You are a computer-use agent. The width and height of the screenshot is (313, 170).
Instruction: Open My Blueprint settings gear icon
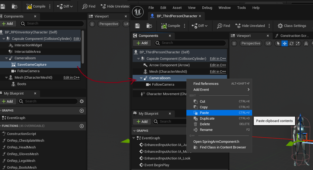[x=82, y=101]
